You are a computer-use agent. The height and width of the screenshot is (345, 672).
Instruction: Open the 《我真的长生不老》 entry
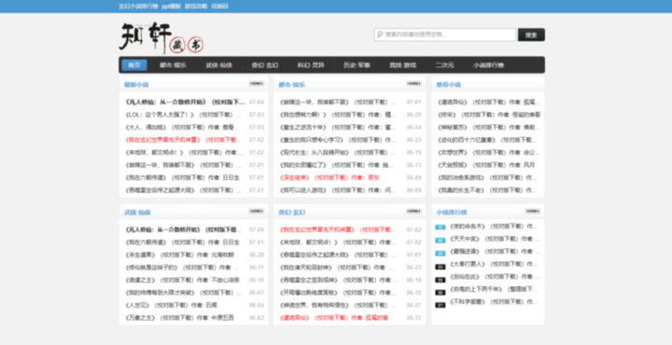(x=487, y=190)
